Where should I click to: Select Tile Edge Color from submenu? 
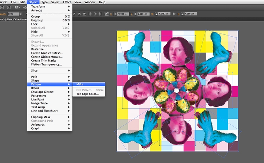87,94
